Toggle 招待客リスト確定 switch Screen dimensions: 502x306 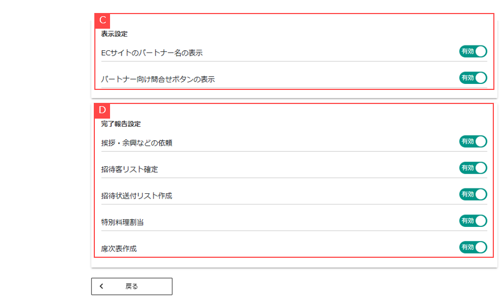473,168
